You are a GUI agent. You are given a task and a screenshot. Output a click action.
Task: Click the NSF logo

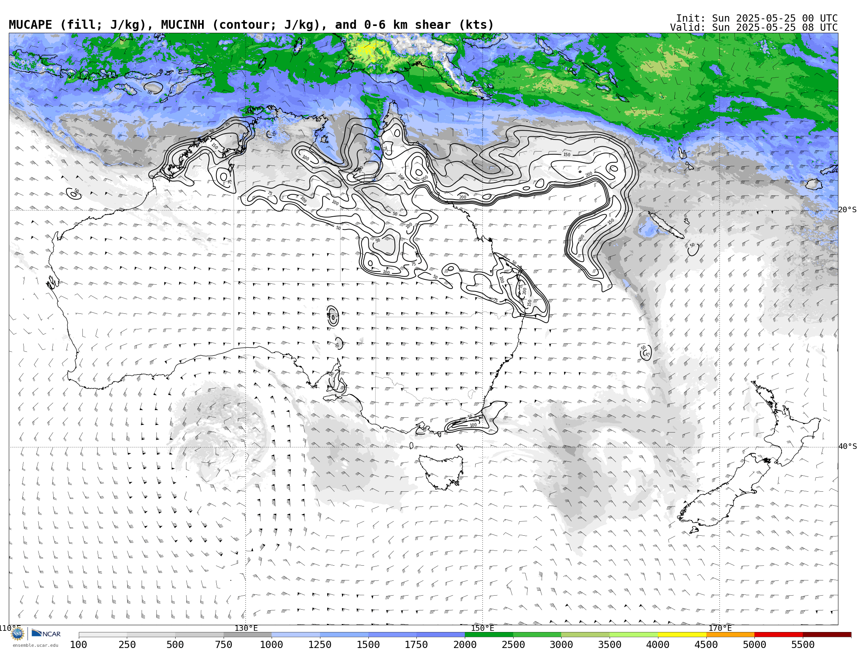[18, 634]
